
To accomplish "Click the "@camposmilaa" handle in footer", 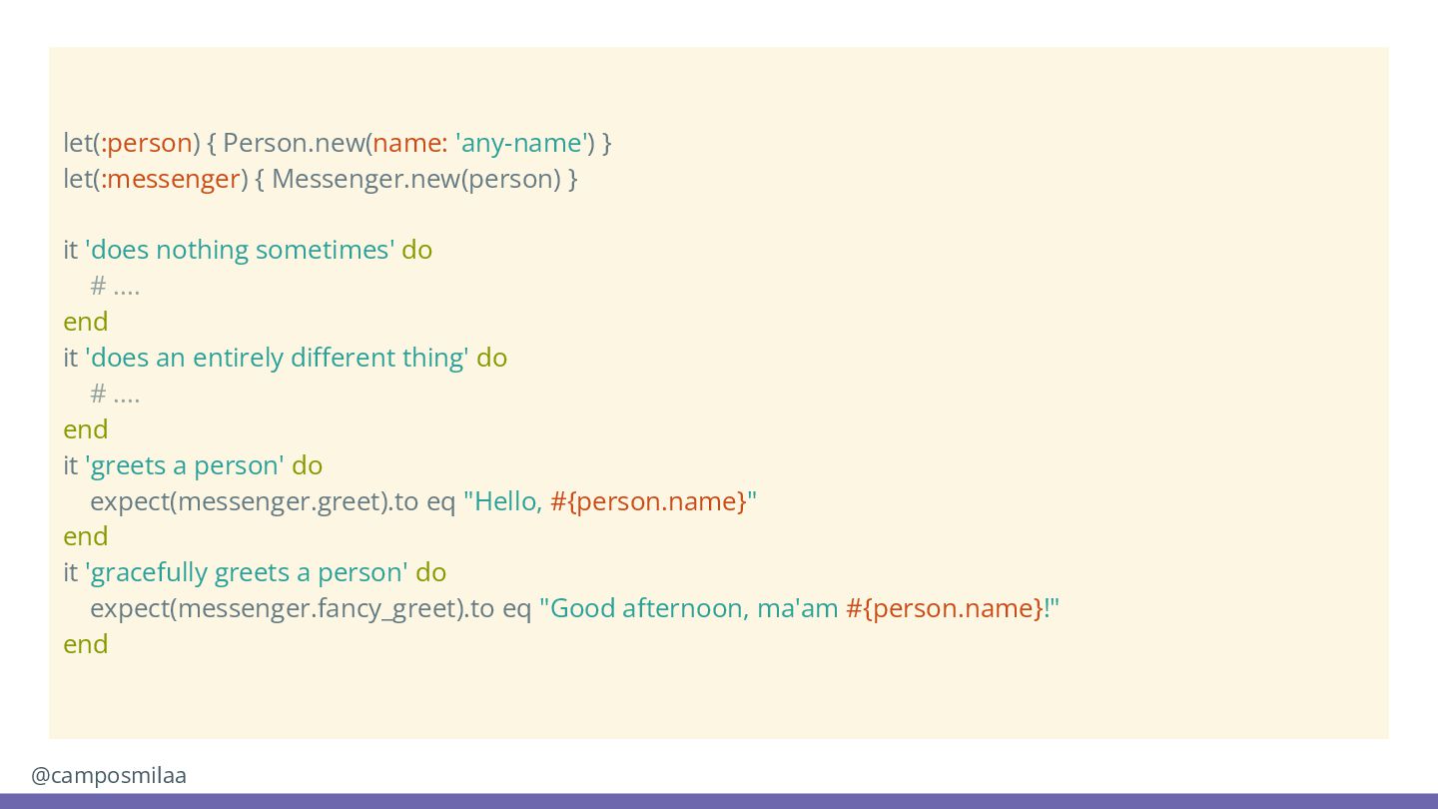I will coord(109,775).
